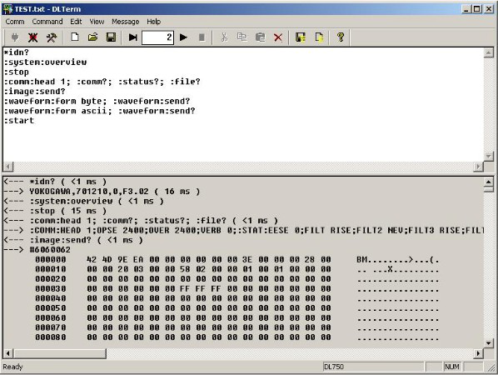Click the yellow question mark help icon

pos(341,37)
